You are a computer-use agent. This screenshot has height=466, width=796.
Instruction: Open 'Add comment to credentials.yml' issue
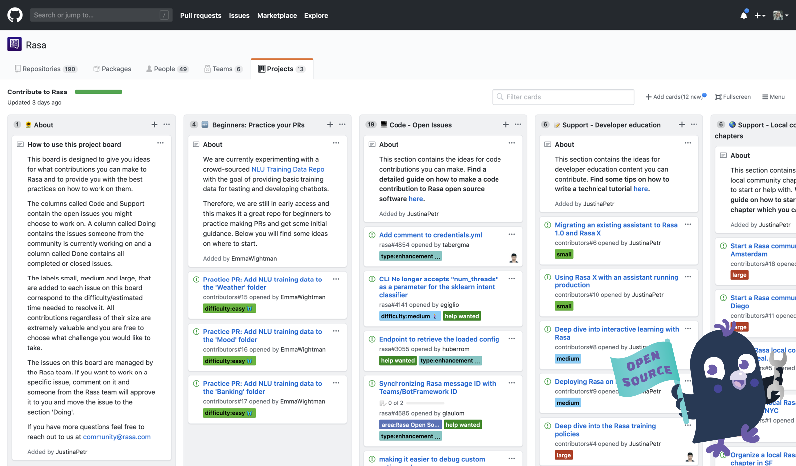[430, 235]
